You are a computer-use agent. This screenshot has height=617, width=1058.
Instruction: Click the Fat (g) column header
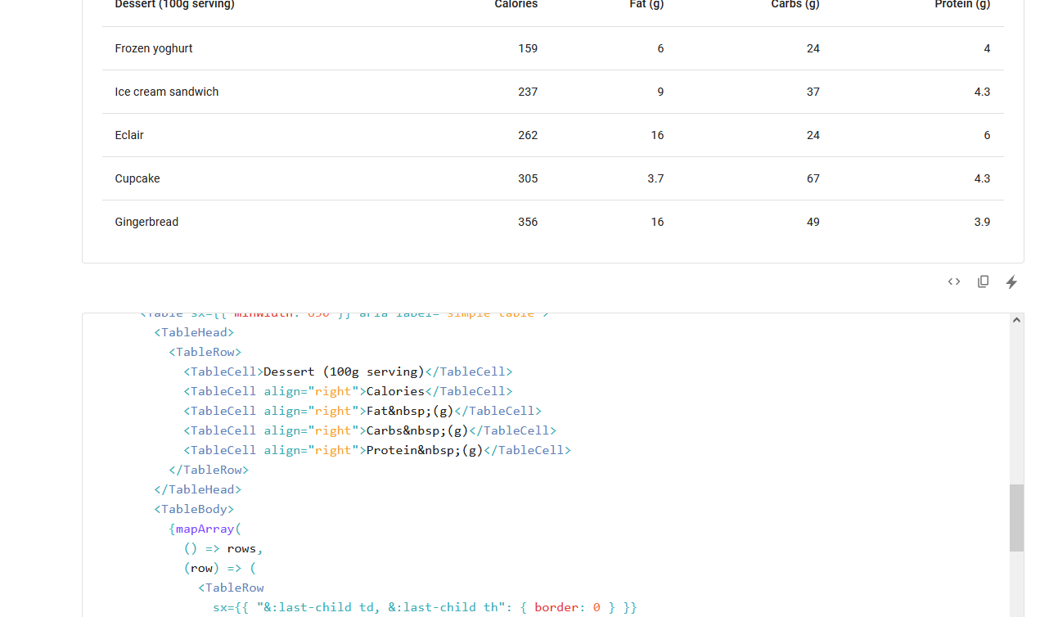[x=646, y=4]
